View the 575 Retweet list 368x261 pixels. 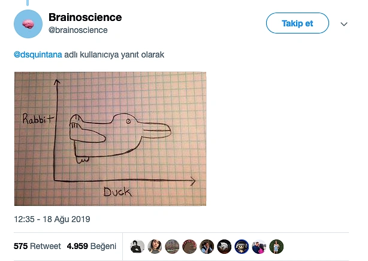pos(37,246)
